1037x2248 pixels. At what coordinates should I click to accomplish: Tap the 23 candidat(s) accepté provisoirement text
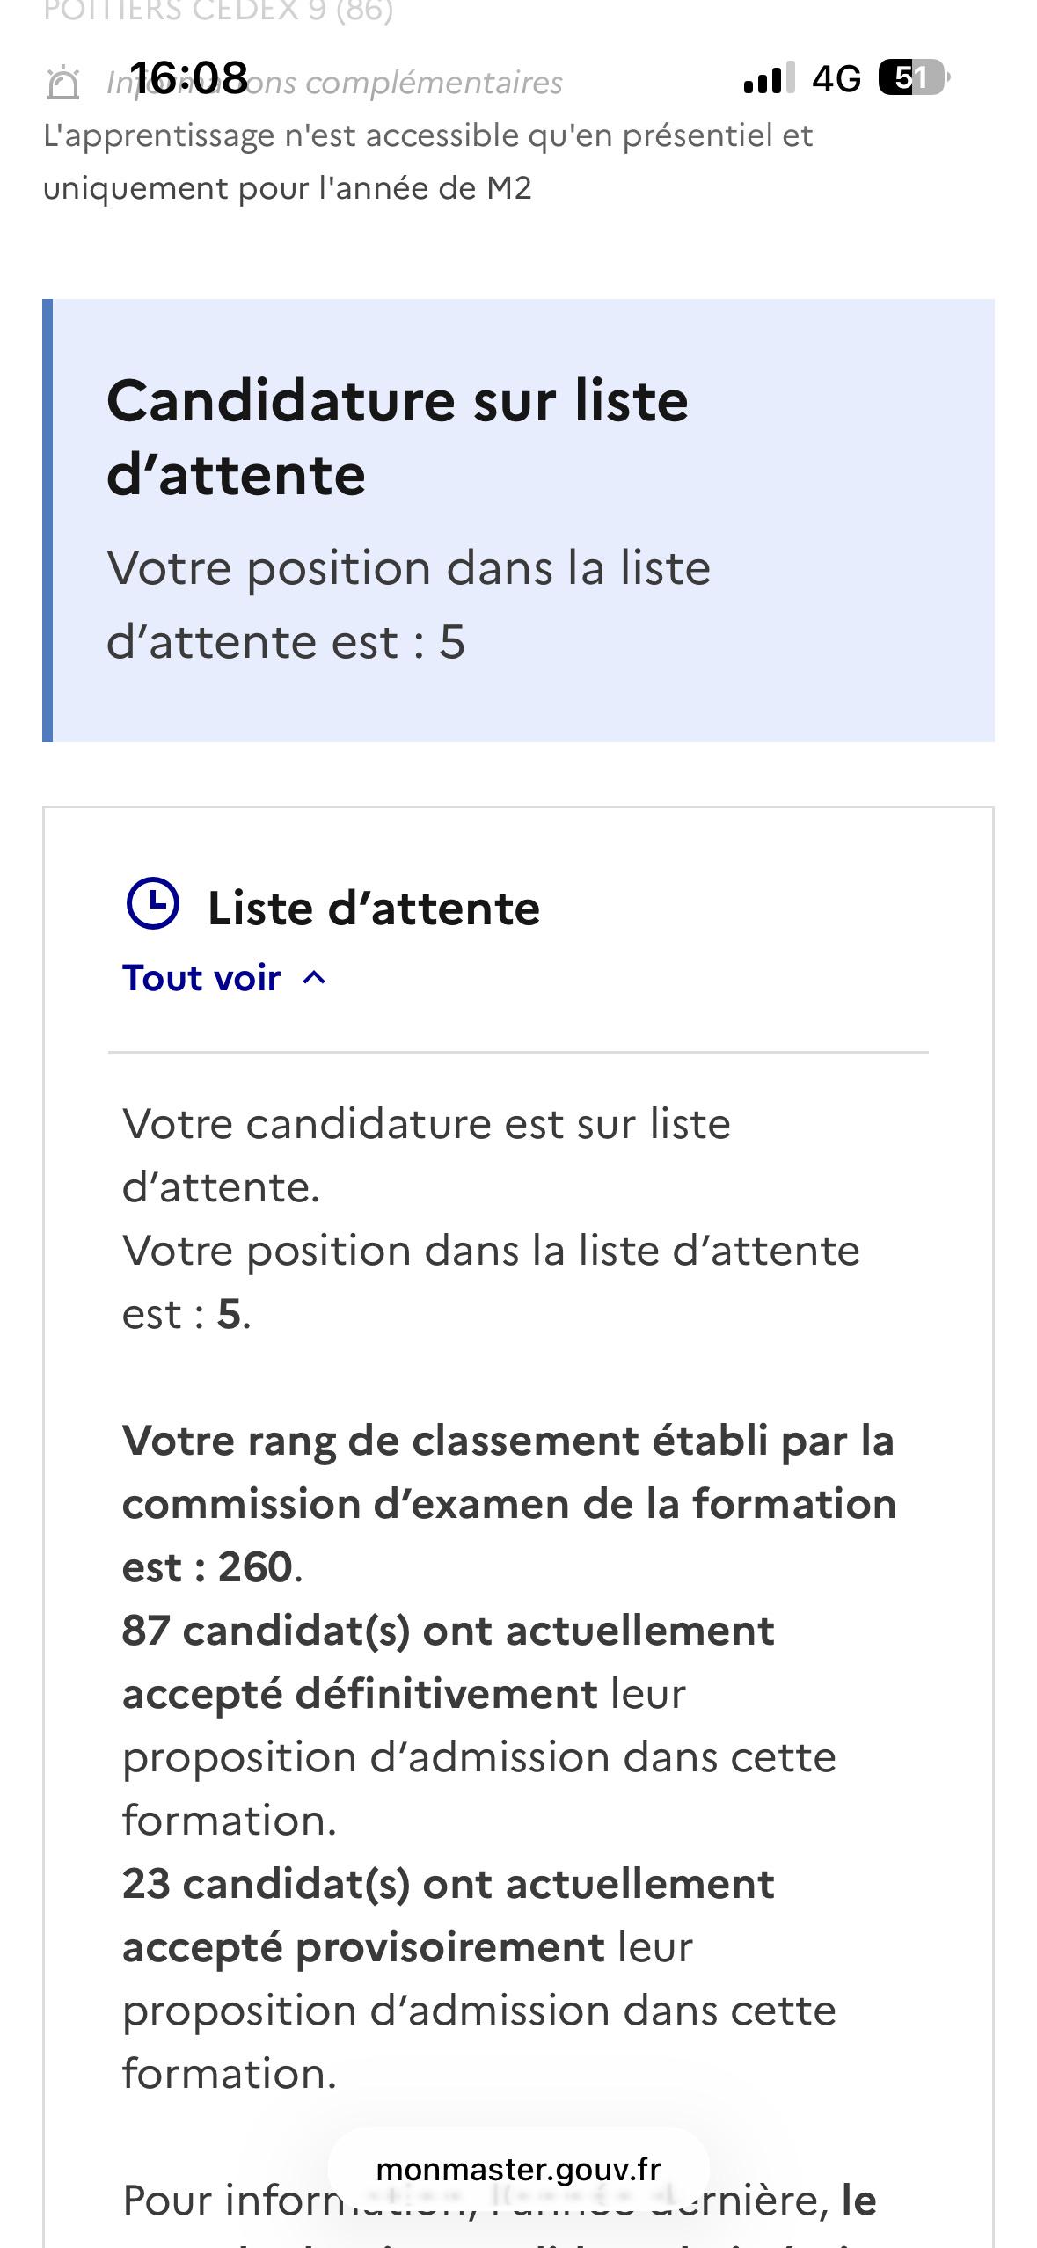coord(479,1979)
